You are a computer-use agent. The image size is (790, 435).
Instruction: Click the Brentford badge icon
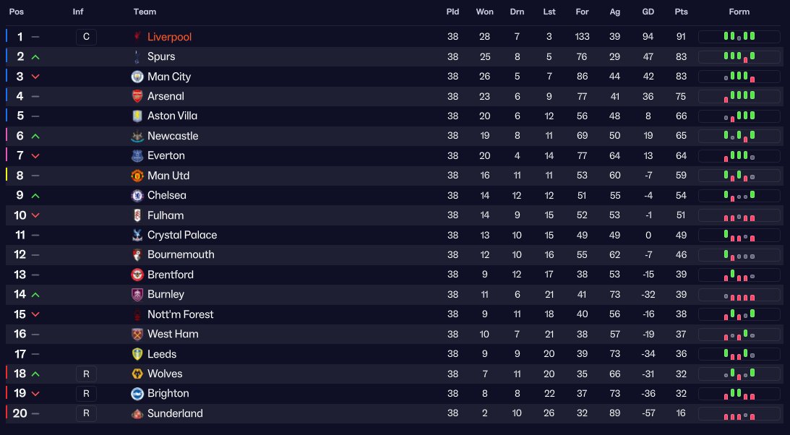137,275
